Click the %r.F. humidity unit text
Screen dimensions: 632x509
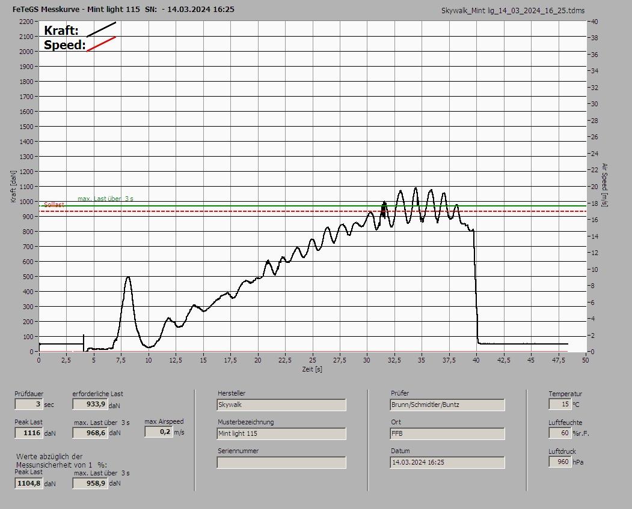click(581, 433)
